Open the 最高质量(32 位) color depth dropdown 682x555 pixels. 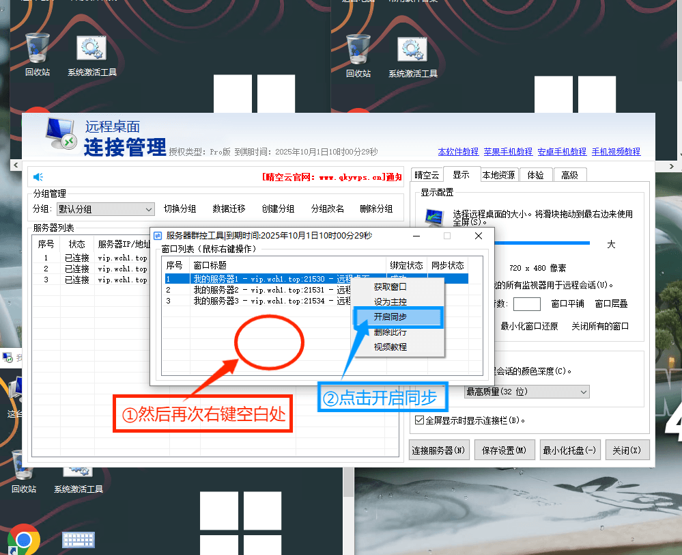point(526,392)
